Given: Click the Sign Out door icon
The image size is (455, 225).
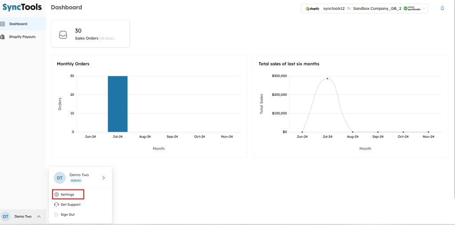Looking at the screenshot, I should [56, 215].
